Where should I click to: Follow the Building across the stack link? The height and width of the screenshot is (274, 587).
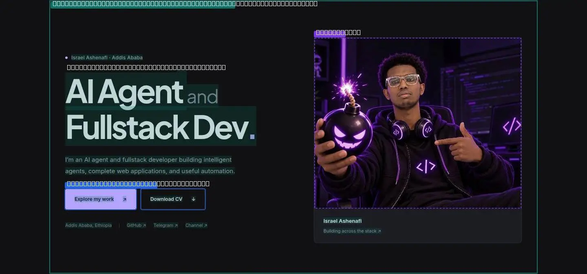352,231
